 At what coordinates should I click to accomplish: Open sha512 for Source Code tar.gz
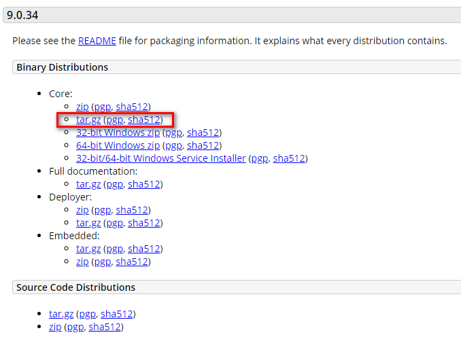pos(117,314)
